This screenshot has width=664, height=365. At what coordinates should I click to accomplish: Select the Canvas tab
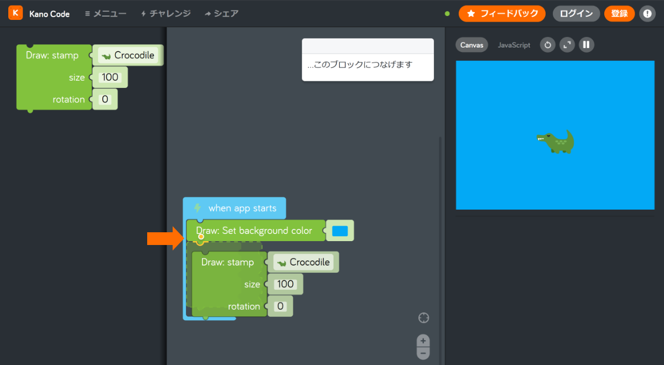point(471,45)
